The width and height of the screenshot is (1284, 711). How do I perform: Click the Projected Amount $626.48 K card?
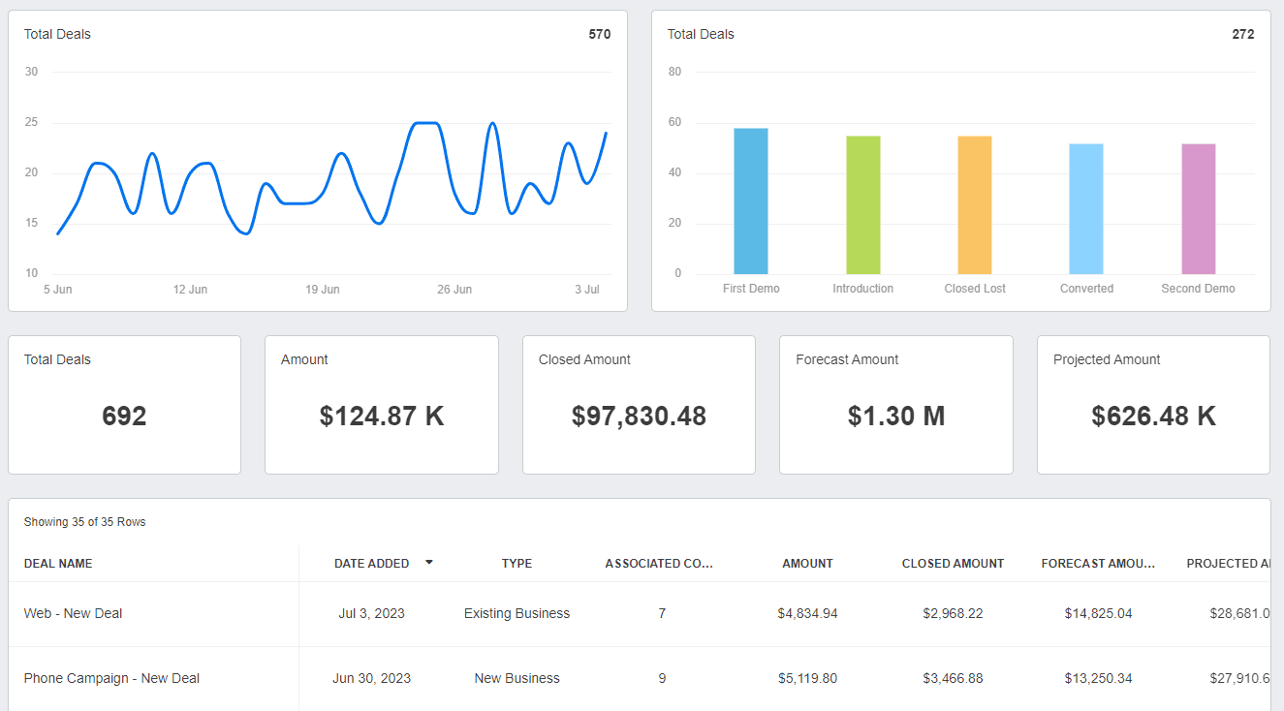point(1153,405)
